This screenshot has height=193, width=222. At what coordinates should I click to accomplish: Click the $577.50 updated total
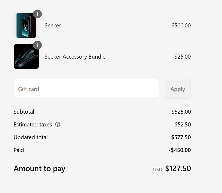[181, 137]
